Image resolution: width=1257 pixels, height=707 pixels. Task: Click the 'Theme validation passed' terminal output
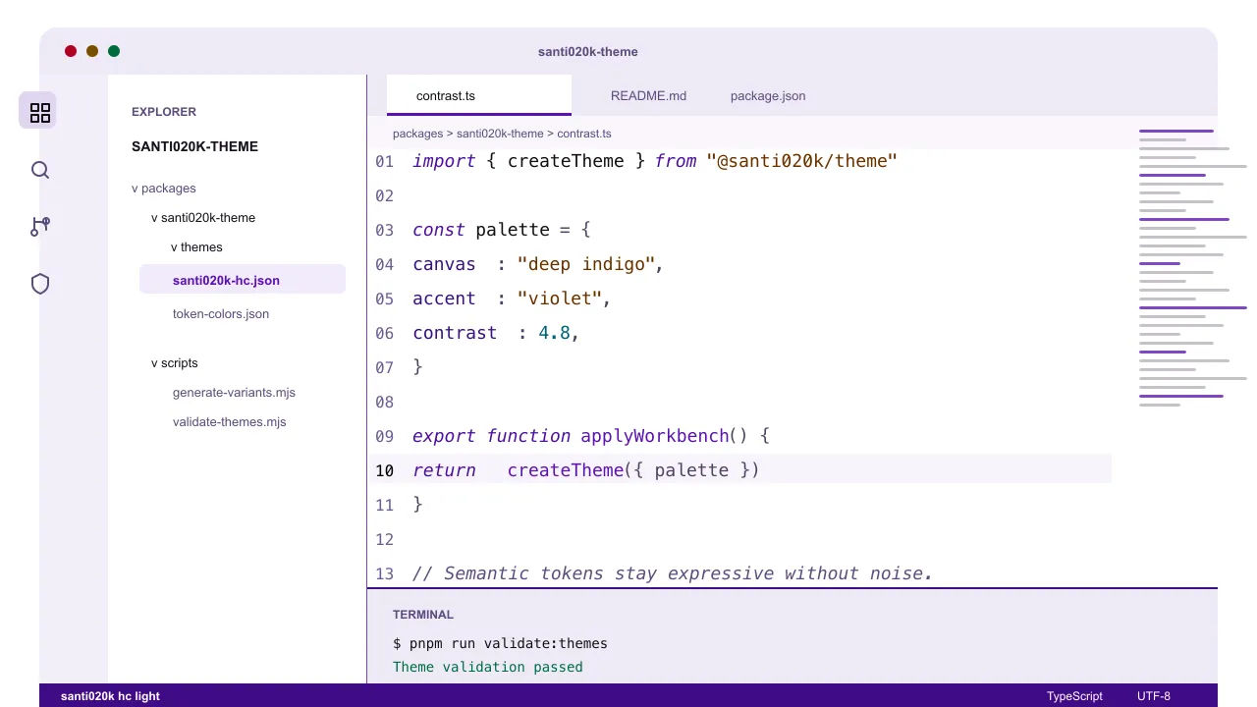coord(488,668)
